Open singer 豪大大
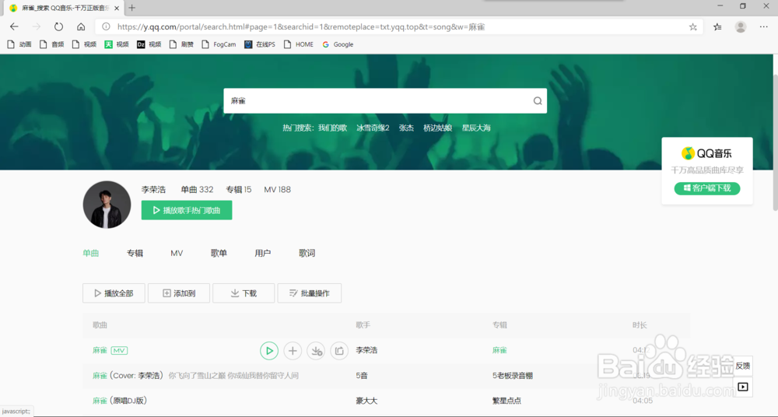Screen dimensions: 778x417 click(366, 401)
